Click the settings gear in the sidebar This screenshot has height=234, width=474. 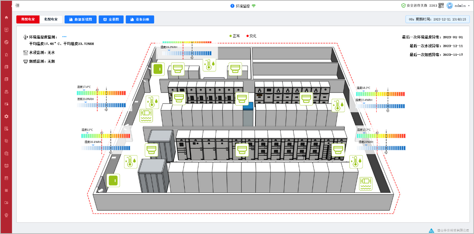(x=6, y=116)
